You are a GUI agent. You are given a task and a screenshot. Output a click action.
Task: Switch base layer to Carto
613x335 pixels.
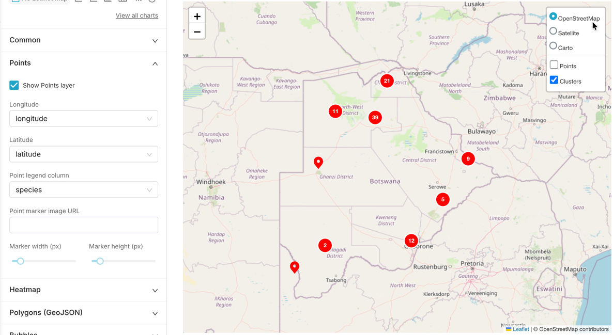click(x=553, y=45)
